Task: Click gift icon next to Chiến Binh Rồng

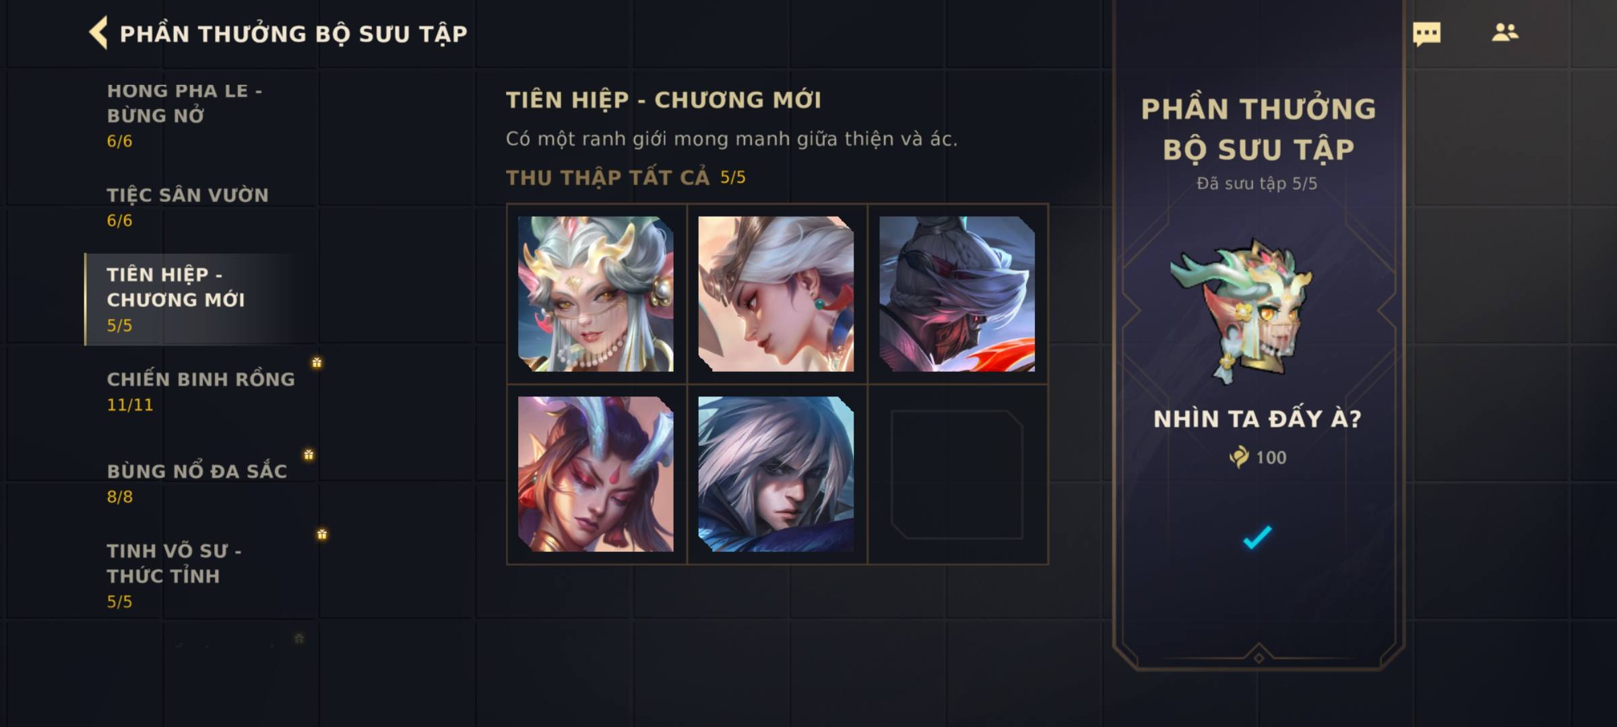Action: click(317, 363)
